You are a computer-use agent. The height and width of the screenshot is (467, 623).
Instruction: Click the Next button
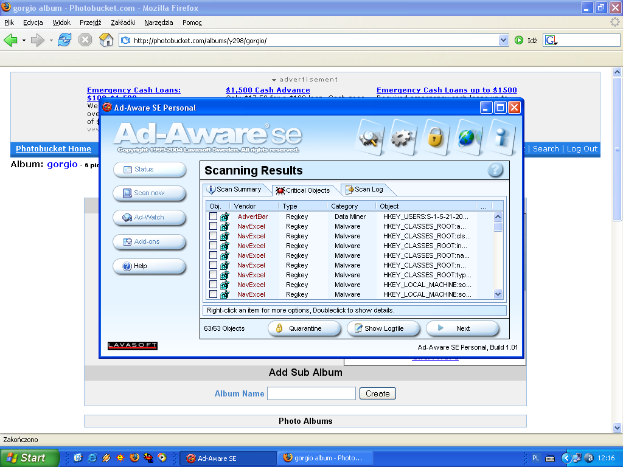tap(462, 328)
